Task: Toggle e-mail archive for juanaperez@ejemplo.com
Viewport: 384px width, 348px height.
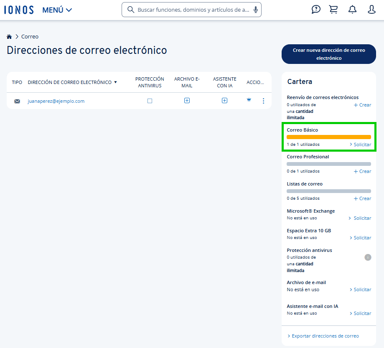Action: (187, 100)
